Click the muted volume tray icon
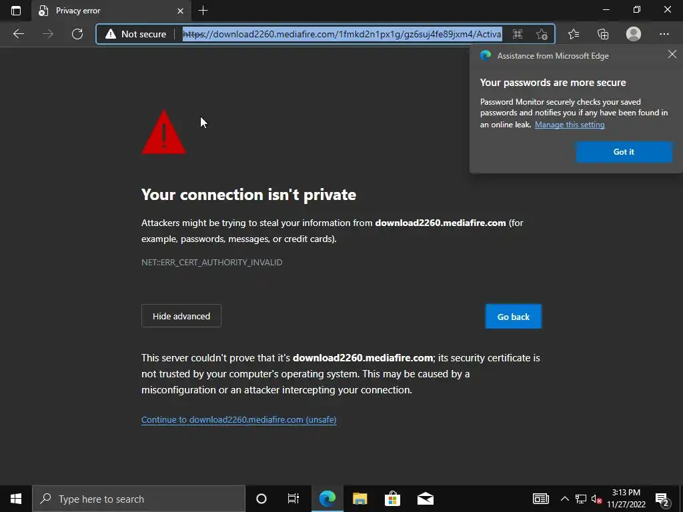 [597, 499]
